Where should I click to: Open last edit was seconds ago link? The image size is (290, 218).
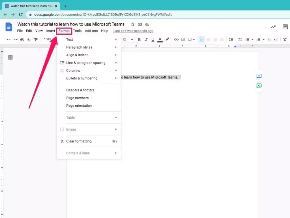(x=133, y=31)
